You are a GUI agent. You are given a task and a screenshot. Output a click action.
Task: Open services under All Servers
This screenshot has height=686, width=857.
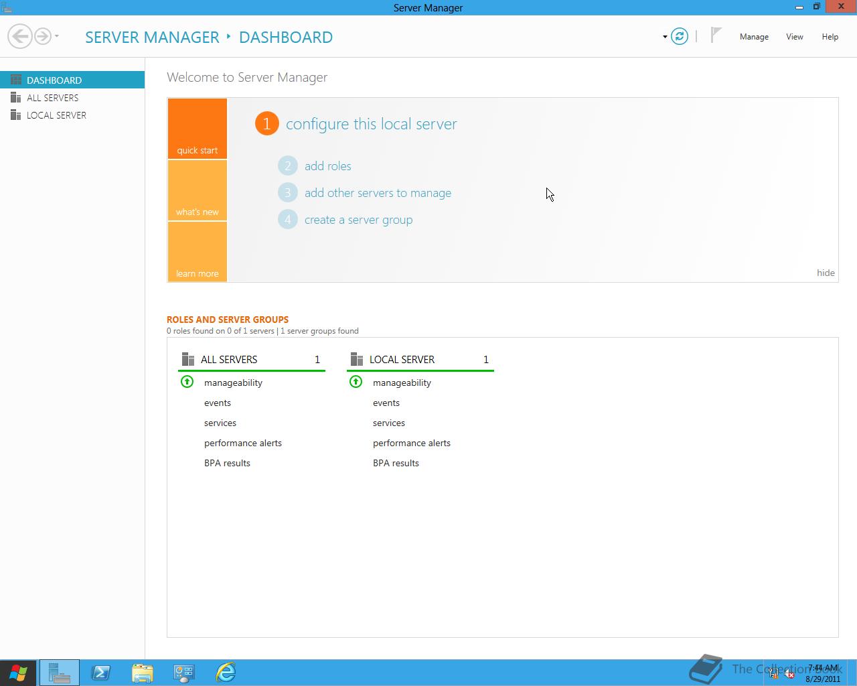click(x=220, y=423)
